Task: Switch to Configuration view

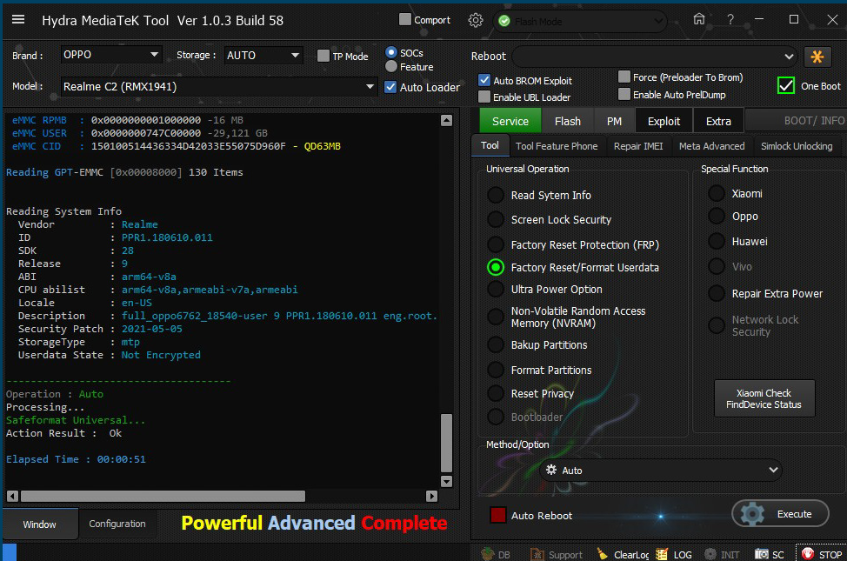Action: click(x=117, y=524)
